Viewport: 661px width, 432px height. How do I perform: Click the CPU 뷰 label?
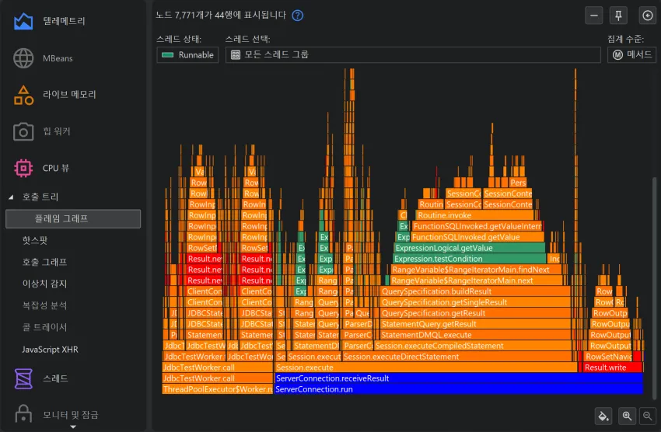[56, 168]
